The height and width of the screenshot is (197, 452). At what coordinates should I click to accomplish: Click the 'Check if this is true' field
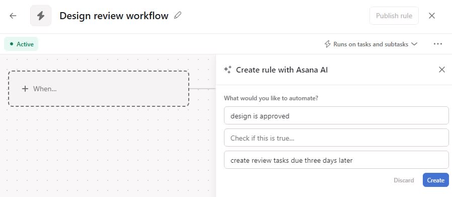coord(336,138)
